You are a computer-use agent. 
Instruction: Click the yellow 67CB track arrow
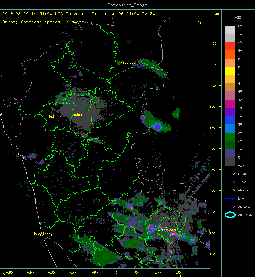(x=230, y=174)
